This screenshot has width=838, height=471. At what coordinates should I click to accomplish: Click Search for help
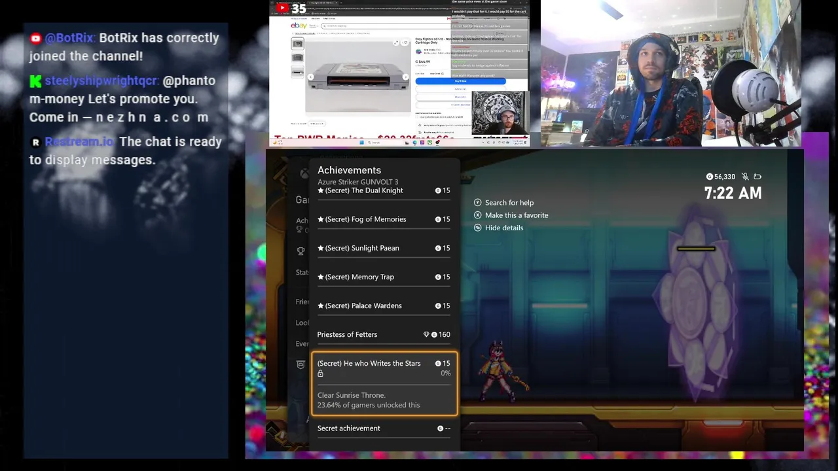coord(509,203)
